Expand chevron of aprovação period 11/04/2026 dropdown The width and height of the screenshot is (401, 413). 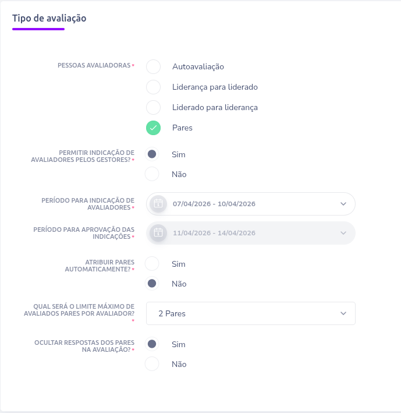pyautogui.click(x=343, y=233)
